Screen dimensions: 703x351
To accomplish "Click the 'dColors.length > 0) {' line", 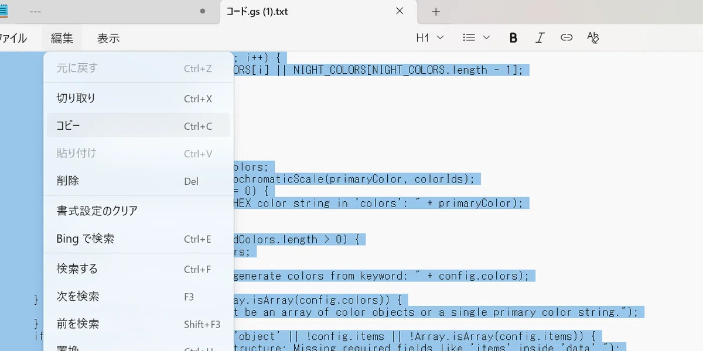I will (299, 239).
